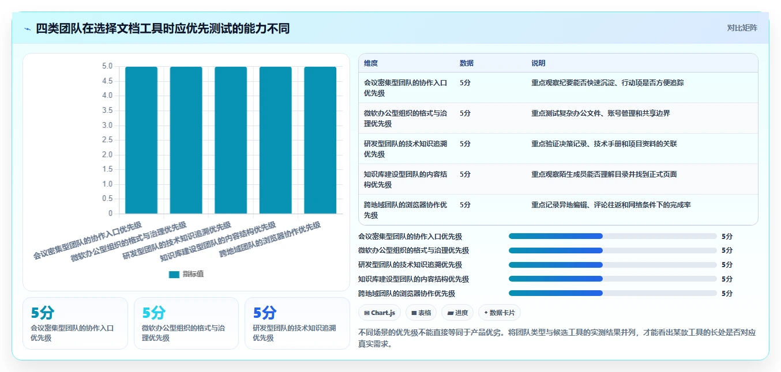Click description 重点验证决策记录、技术手册和项目资料的关联
This screenshot has height=372, width=781.
pyautogui.click(x=604, y=144)
